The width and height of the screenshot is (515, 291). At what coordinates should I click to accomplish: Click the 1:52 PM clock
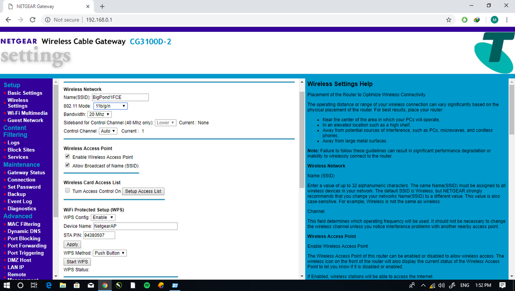(x=483, y=285)
